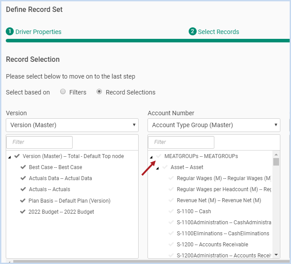Screen dimensions: 291x264
Task: Click the account list vertical scrollbar thumb
Action: (x=276, y=162)
